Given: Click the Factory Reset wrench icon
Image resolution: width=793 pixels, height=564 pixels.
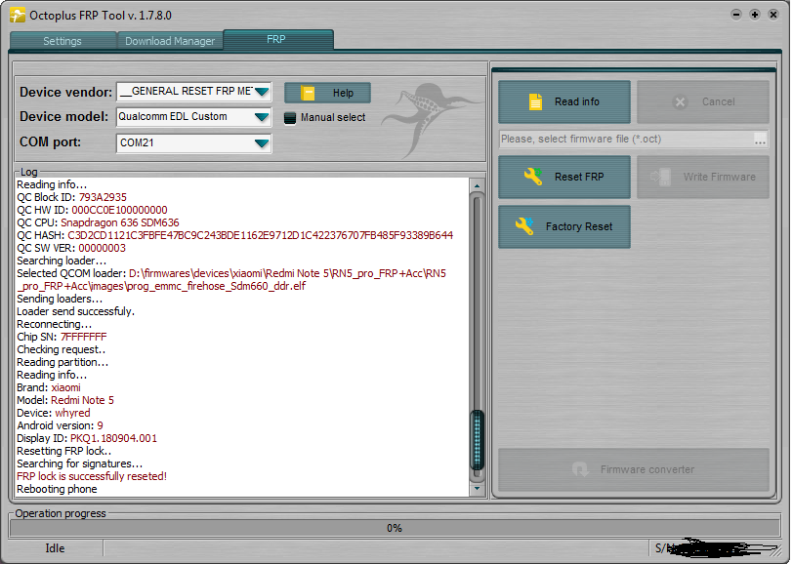Looking at the screenshot, I should pyautogui.click(x=524, y=226).
